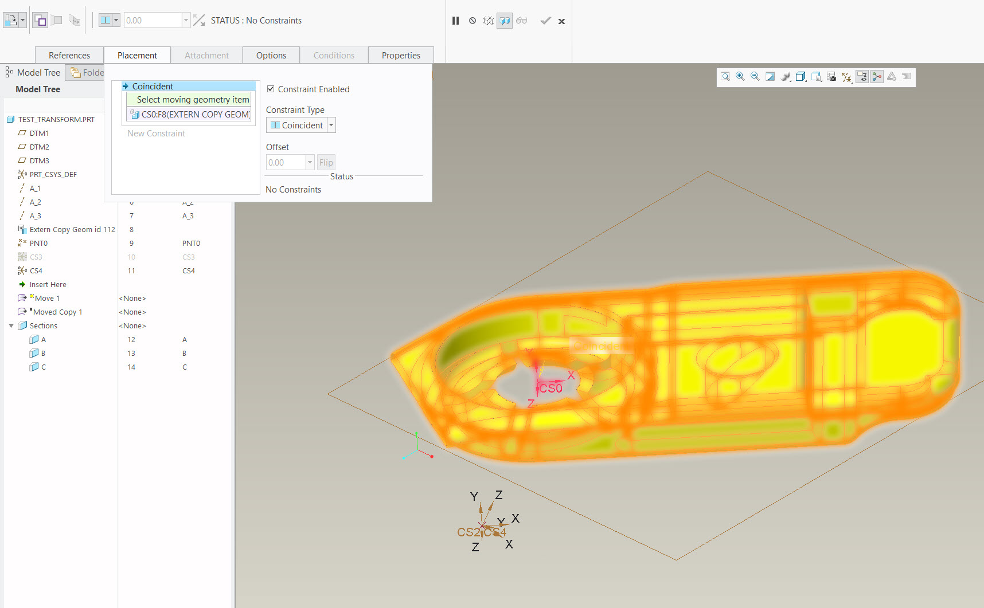Switch to the Options tab

[x=271, y=55]
